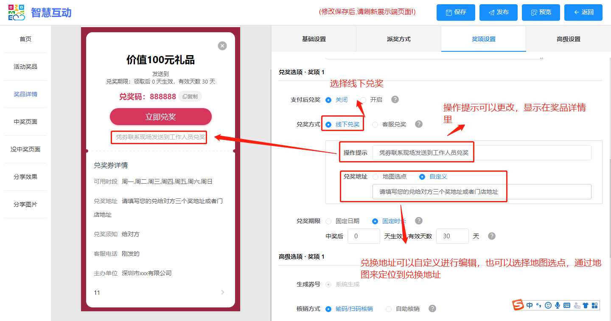Image resolution: width=611 pixels, height=321 pixels.
Task: Select 开启 for 支付后兑奖
Action: click(x=364, y=100)
